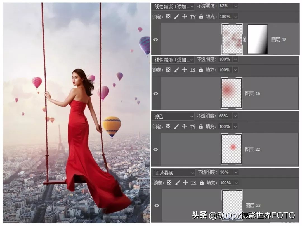The image size is (302, 226).
Task: Open the 正片叠底 blend mode dropdown
Action: (174, 173)
